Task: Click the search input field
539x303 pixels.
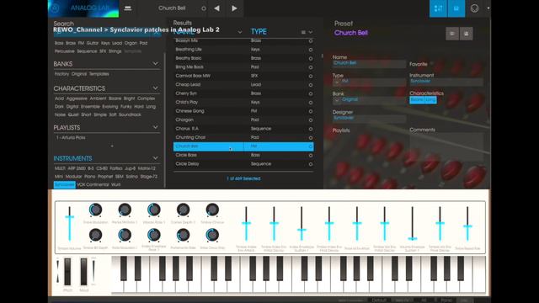Action: tap(107, 32)
